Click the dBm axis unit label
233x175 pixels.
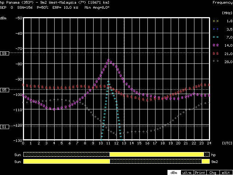(3, 19)
